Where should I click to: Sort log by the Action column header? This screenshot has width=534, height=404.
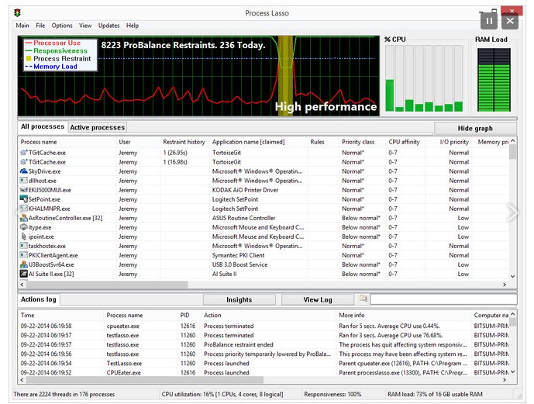point(268,316)
